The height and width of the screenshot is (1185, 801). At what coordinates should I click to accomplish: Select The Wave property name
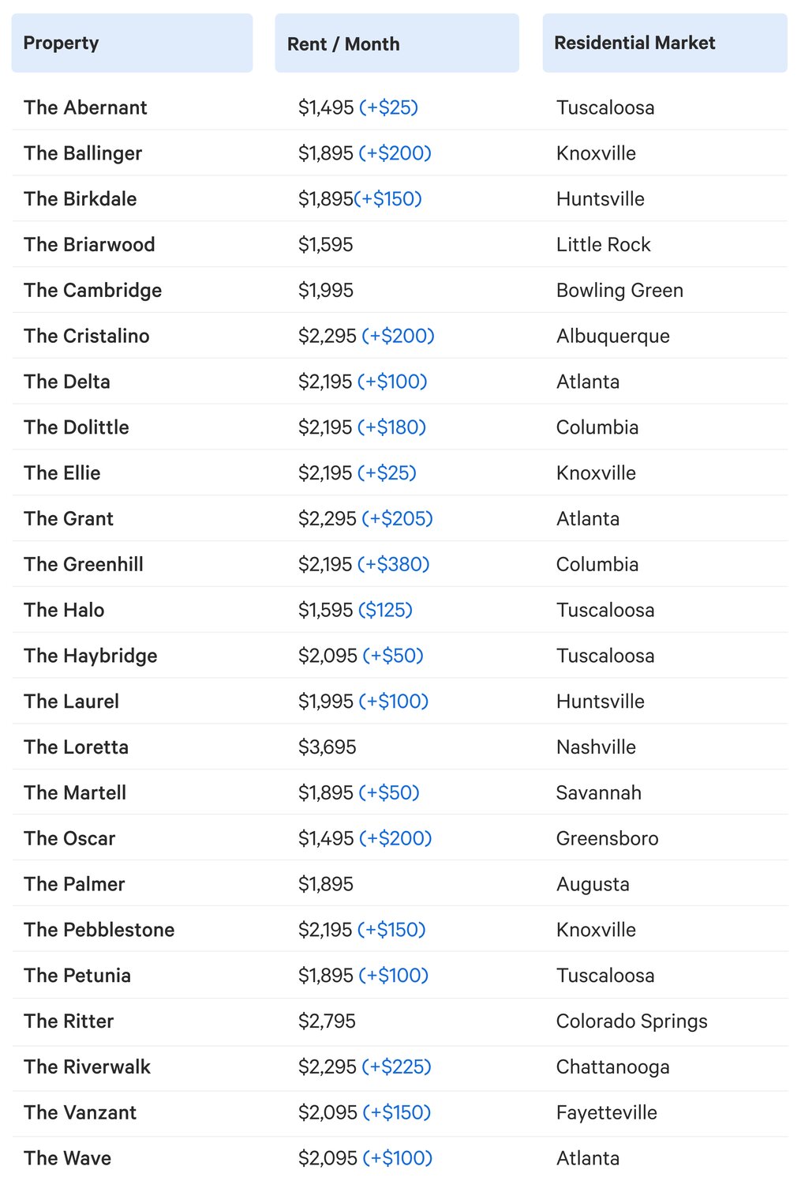pyautogui.click(x=67, y=1158)
